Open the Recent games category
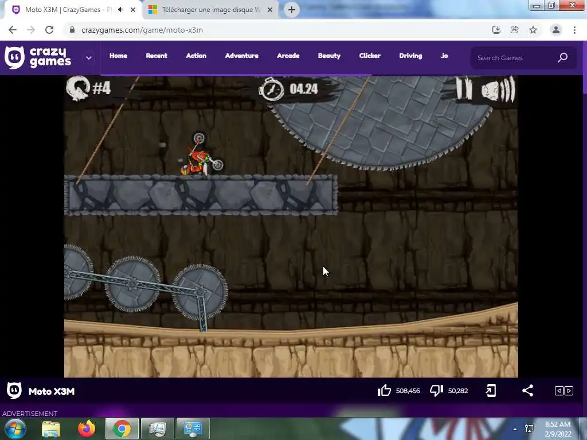Viewport: 587px width, 440px height. point(156,56)
